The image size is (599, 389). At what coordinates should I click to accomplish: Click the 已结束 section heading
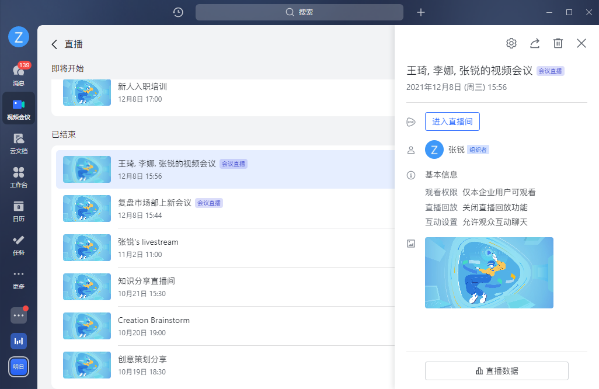click(x=64, y=134)
